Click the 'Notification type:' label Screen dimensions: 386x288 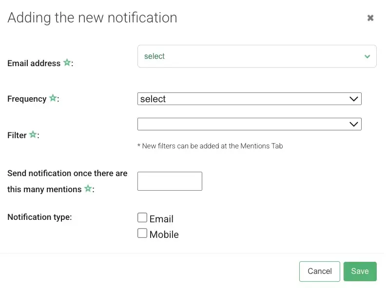(x=39, y=217)
